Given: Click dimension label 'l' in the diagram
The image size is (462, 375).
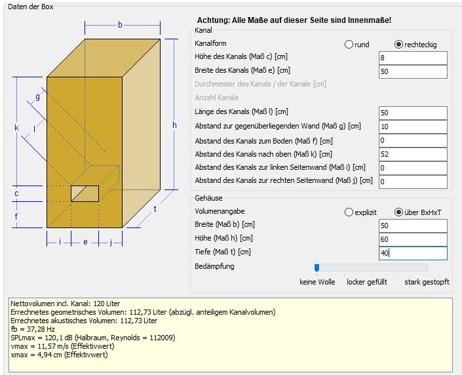Looking at the screenshot, I should [35, 129].
